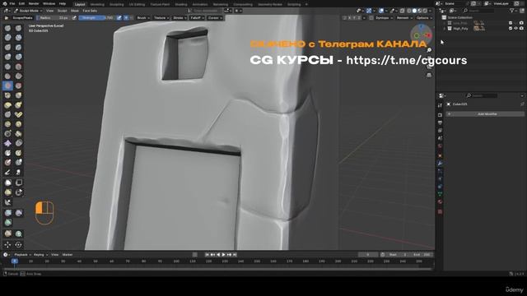Toggle Low_Poly exclude-from-view-layer checkbox

coord(511,23)
